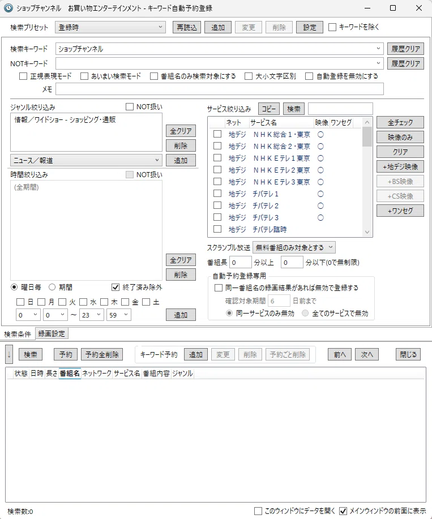Click service list scrollbar down arrow
The height and width of the screenshot is (519, 432).
tap(367, 232)
